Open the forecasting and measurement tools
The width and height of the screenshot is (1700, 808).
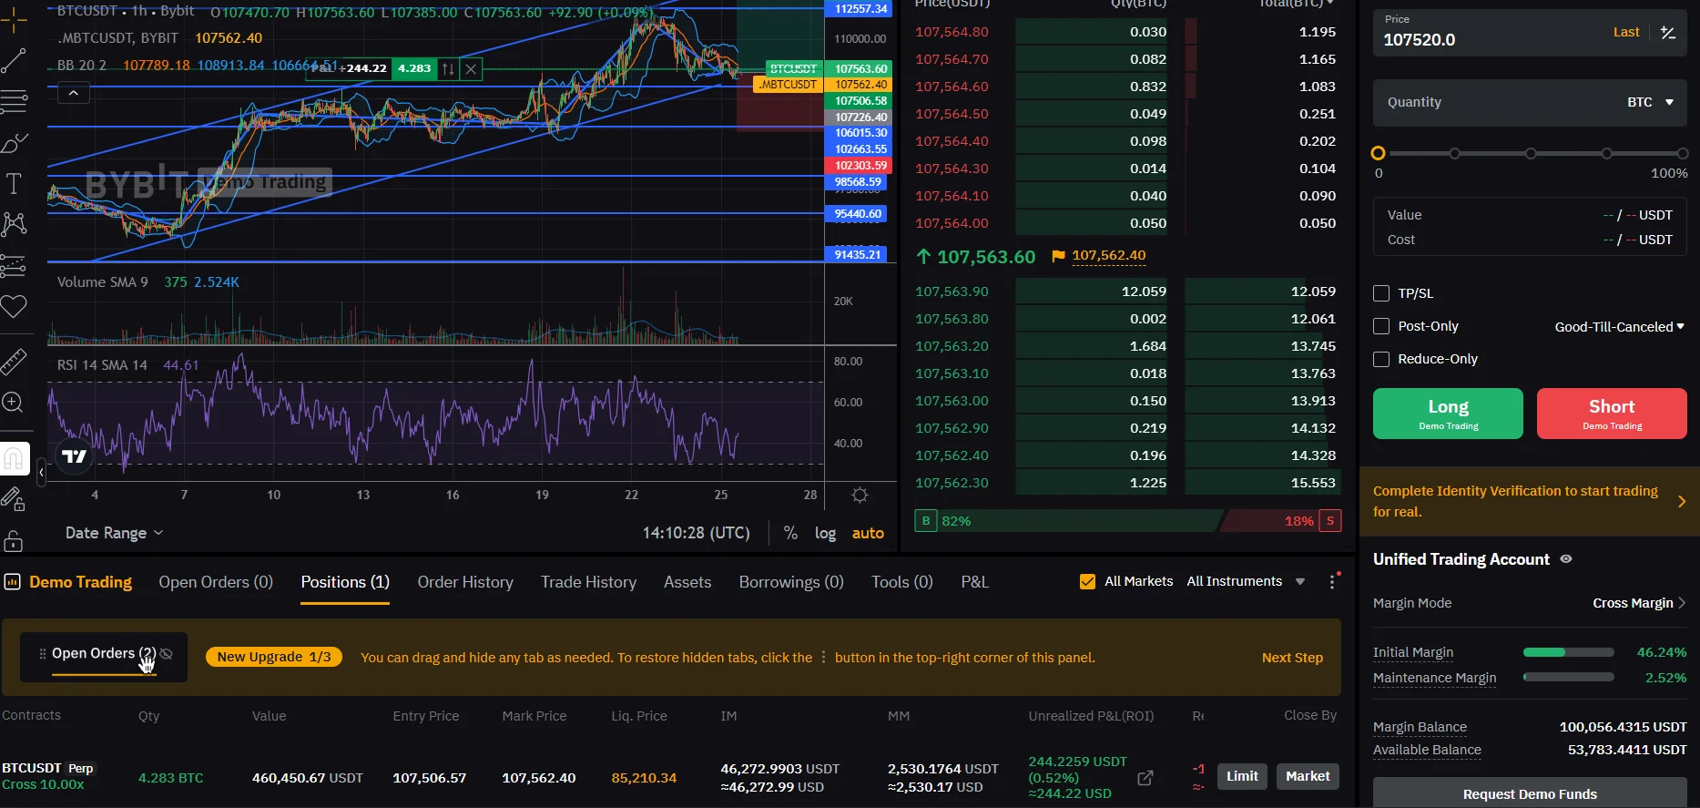[14, 265]
